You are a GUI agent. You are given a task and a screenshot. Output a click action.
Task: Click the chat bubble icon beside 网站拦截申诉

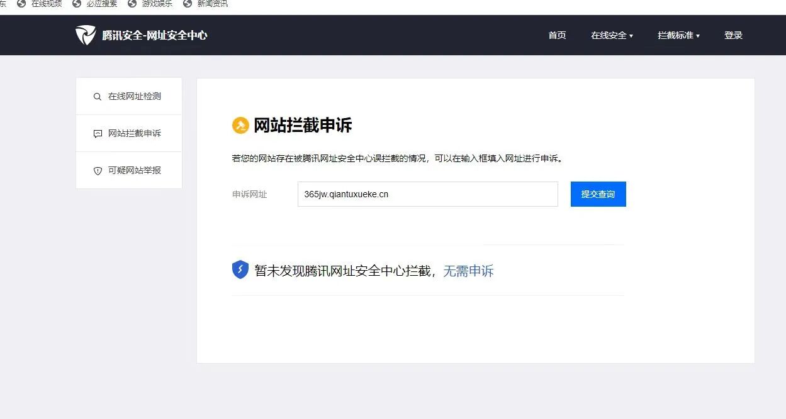tap(98, 134)
